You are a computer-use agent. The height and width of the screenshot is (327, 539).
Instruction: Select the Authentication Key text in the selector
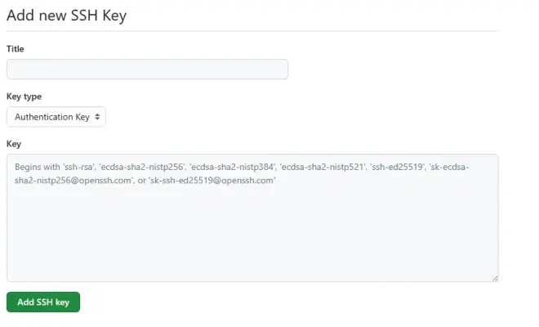point(51,117)
